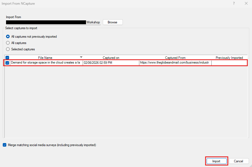Open help via the question mark icon
Viewport: 252px width, 167px height.
click(x=234, y=3)
